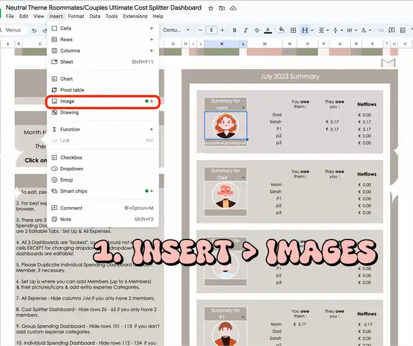Open the fill color paint bucket
Screen dimensions: 413x346
tap(281, 30)
